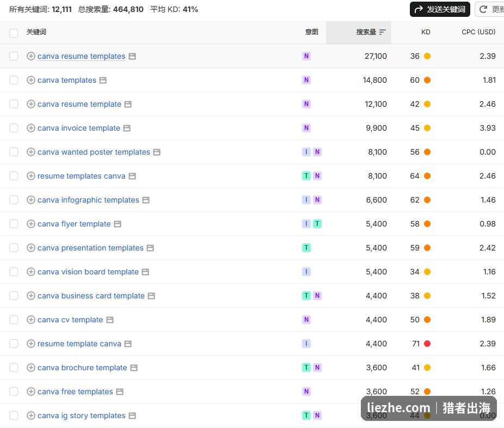Open SERP view icon for 'canva resume templates'
The height and width of the screenshot is (428, 504).
(x=132, y=56)
